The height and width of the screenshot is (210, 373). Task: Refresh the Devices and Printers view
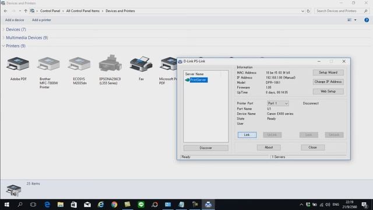308,11
